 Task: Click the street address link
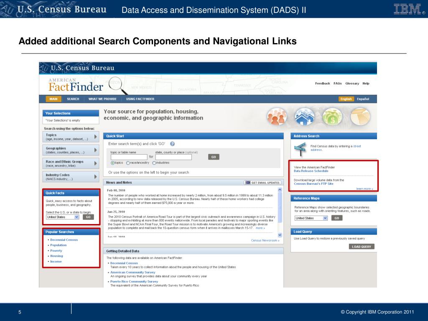point(336,148)
